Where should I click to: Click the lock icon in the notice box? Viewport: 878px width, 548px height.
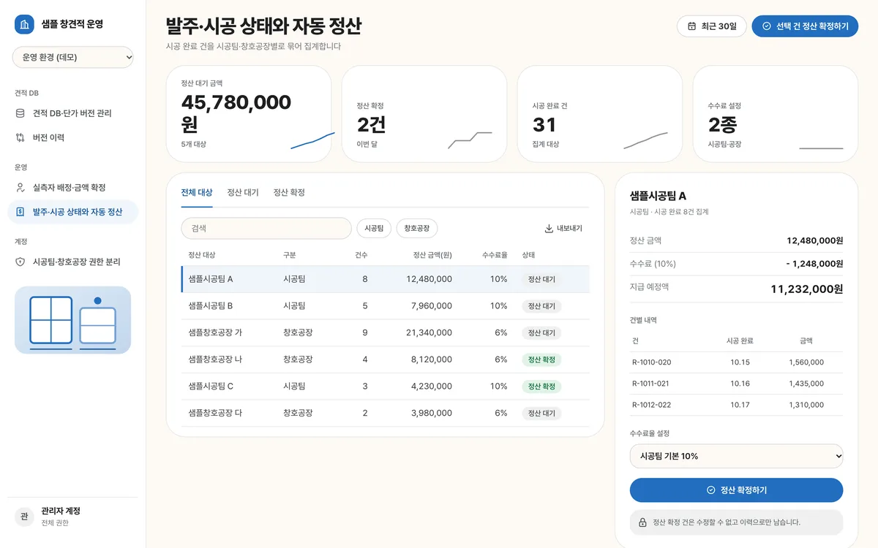coord(642,522)
